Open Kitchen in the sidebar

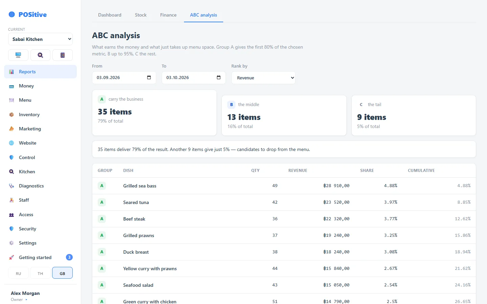pyautogui.click(x=40, y=172)
